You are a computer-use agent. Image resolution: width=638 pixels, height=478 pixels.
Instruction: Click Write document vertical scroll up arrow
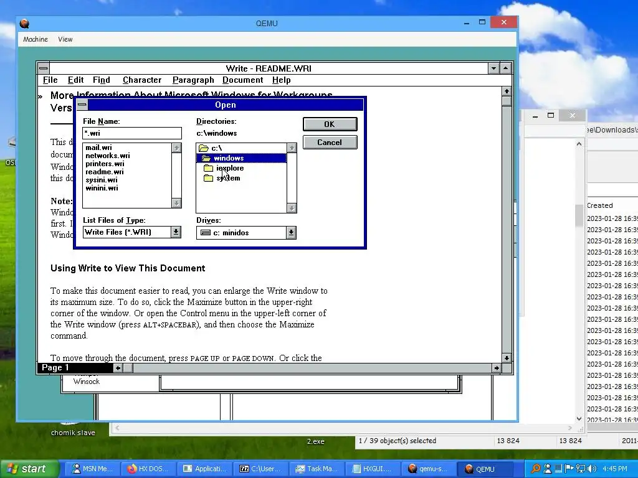click(507, 91)
